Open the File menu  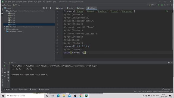point(6,2)
